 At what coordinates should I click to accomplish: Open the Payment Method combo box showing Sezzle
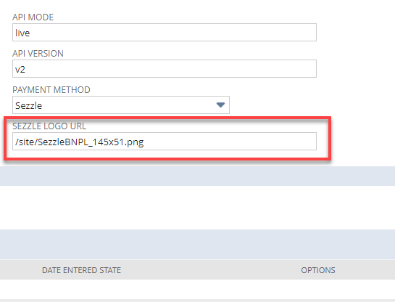tap(121, 105)
